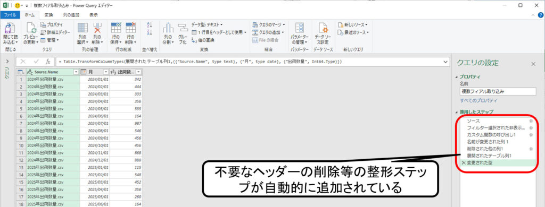Screen dimensions: 545x207
Task: Close the Query Settings (クエリの設定) pane
Action: click(x=533, y=64)
